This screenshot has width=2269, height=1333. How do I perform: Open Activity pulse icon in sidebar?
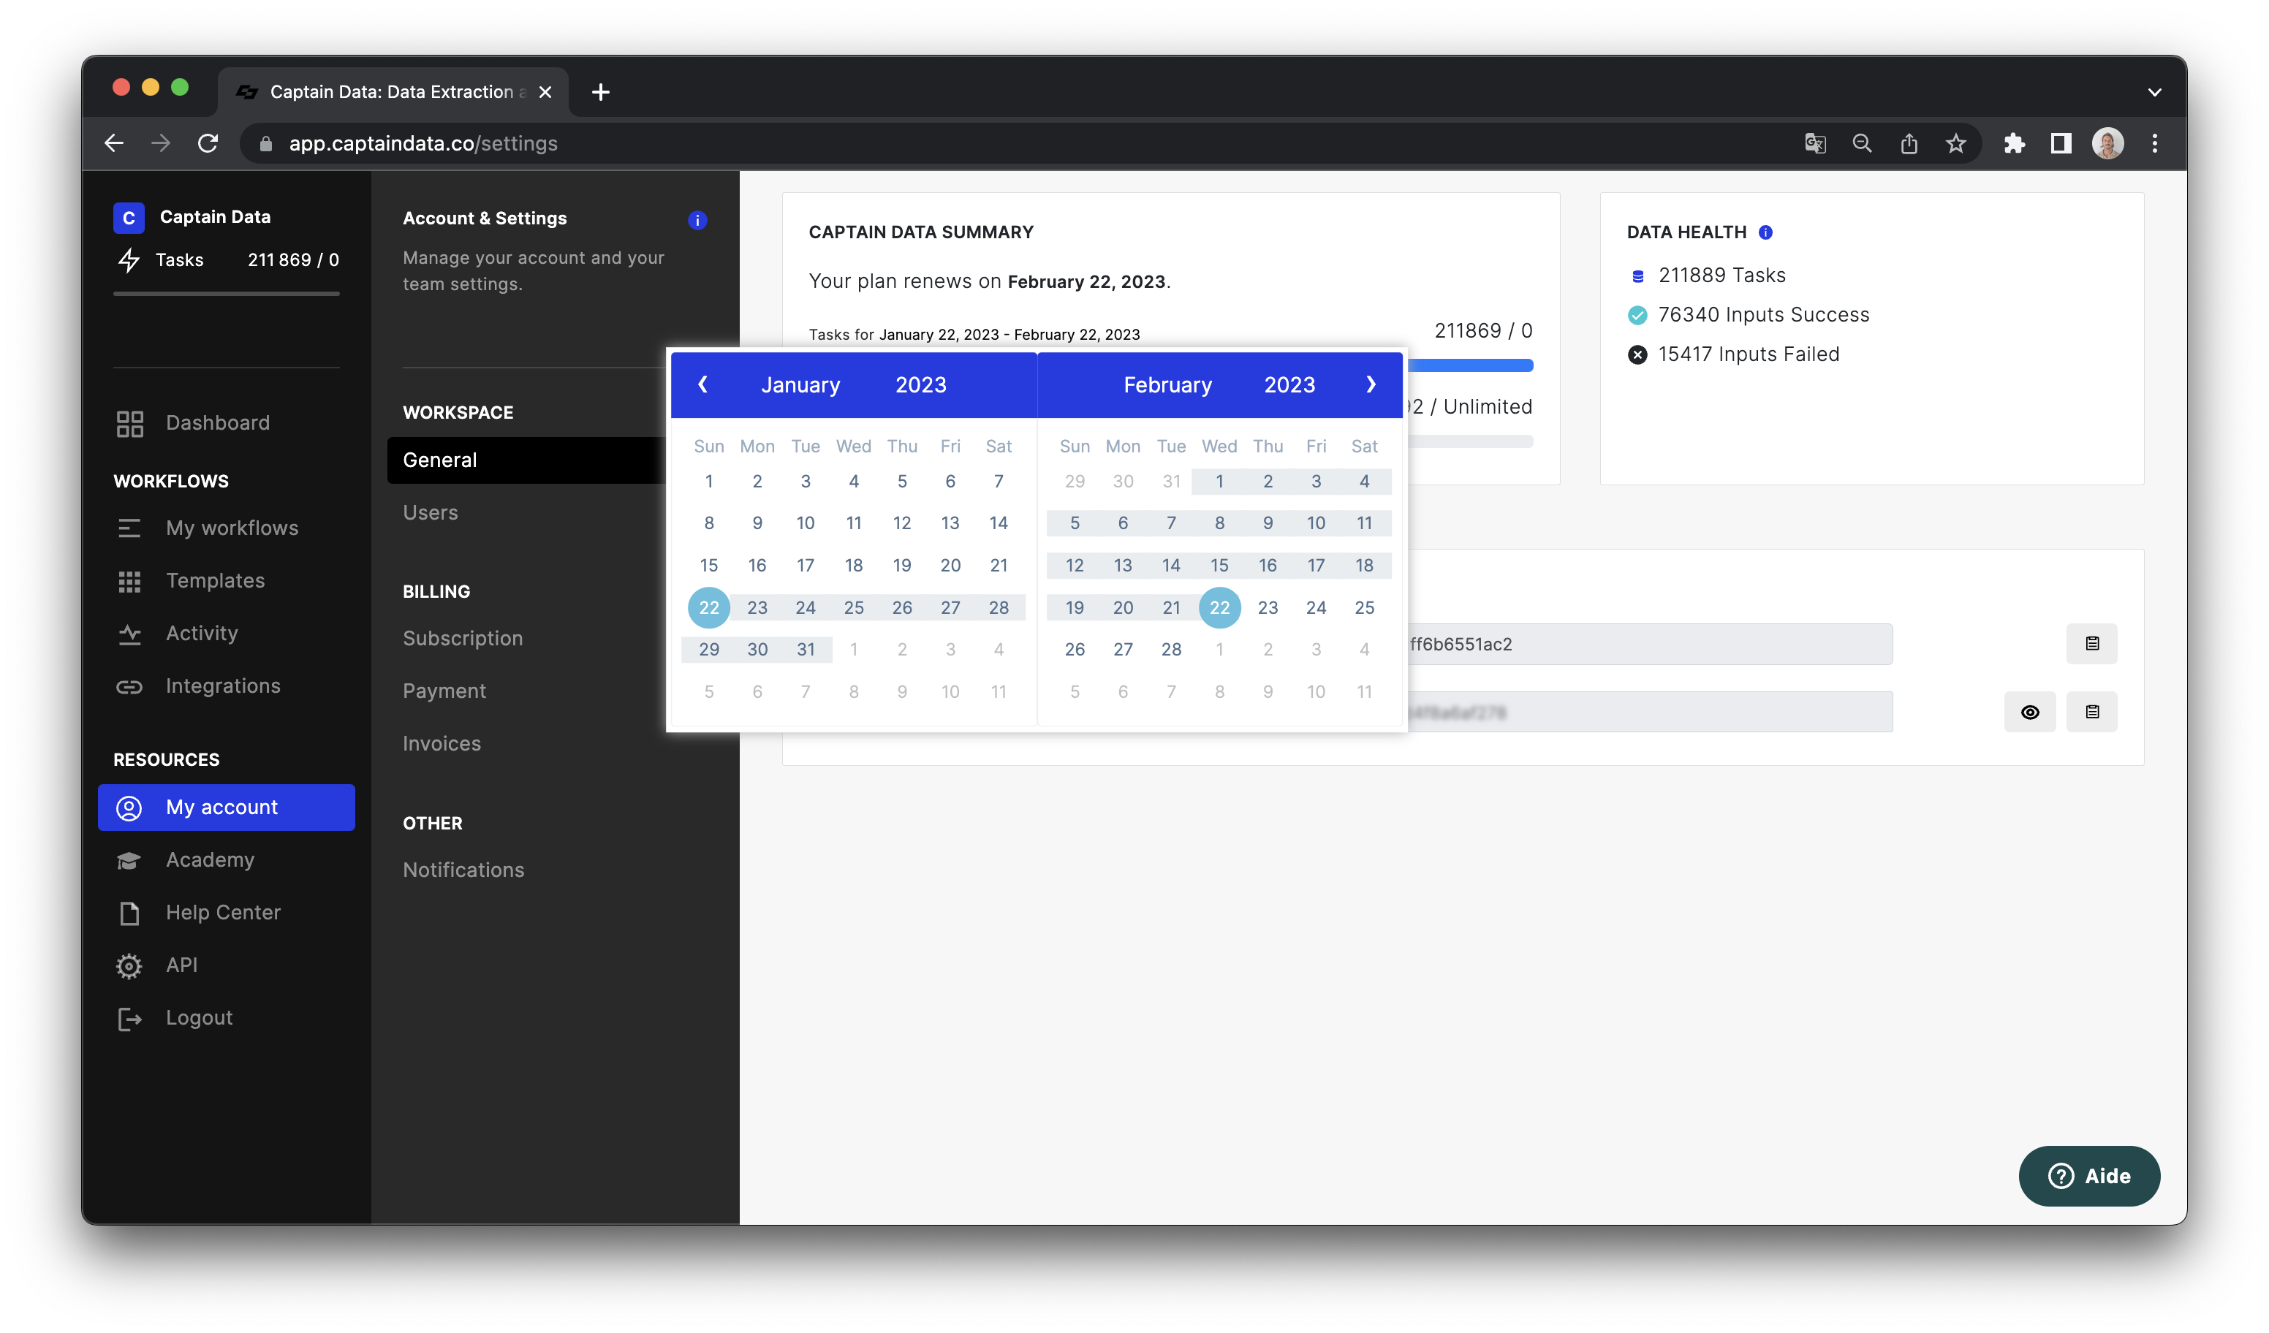pos(129,634)
